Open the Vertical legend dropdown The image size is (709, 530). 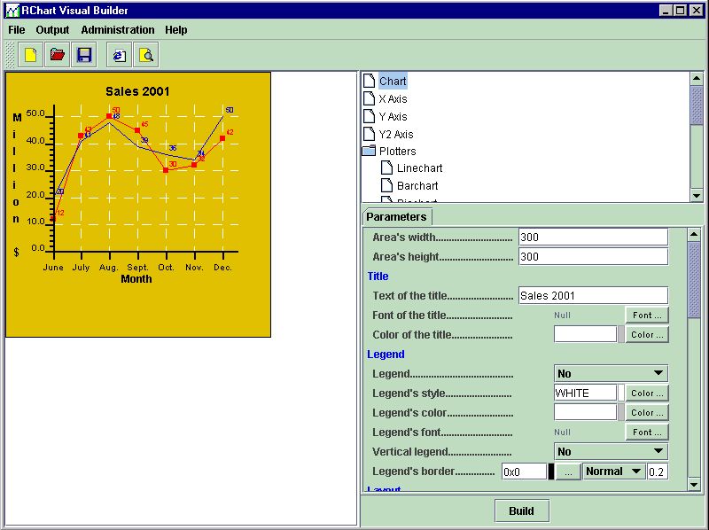click(611, 451)
